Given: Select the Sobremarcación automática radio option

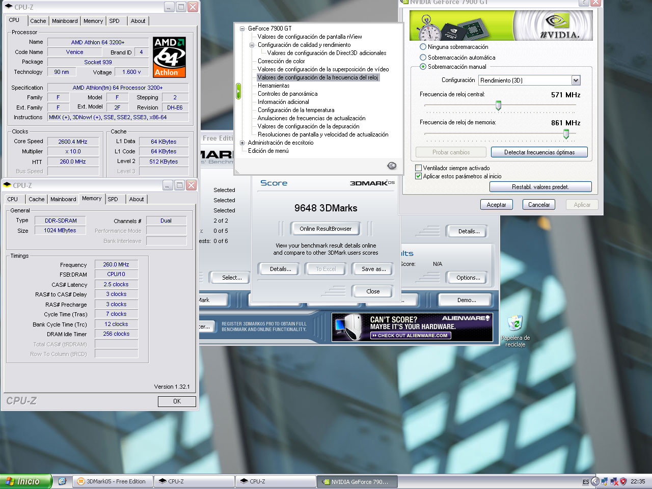Looking at the screenshot, I should tap(423, 58).
